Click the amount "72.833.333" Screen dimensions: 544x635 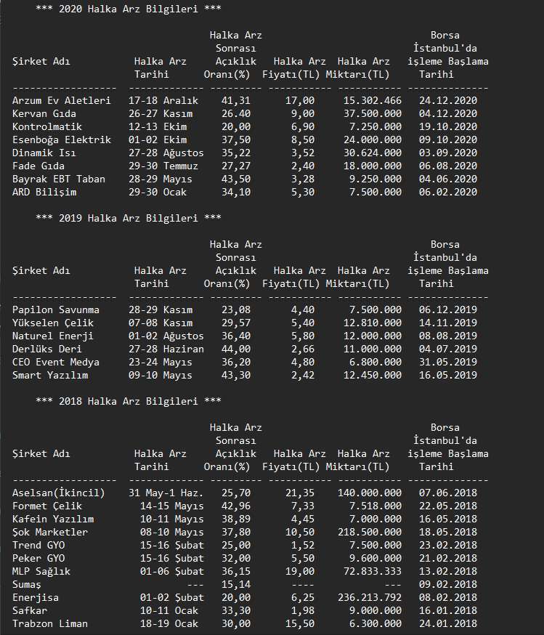(373, 571)
